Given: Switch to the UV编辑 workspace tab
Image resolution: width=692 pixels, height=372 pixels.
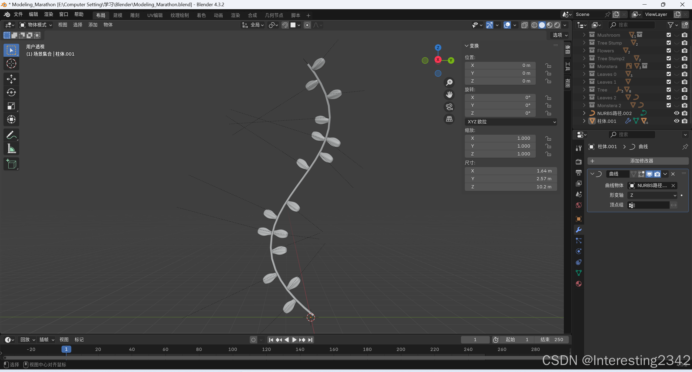Looking at the screenshot, I should [x=155, y=15].
